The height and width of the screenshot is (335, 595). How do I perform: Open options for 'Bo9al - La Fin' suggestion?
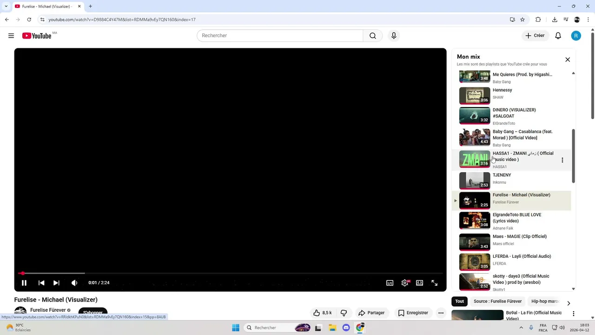tap(574, 314)
